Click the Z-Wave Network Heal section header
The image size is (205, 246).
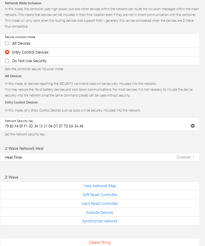tap(24, 148)
